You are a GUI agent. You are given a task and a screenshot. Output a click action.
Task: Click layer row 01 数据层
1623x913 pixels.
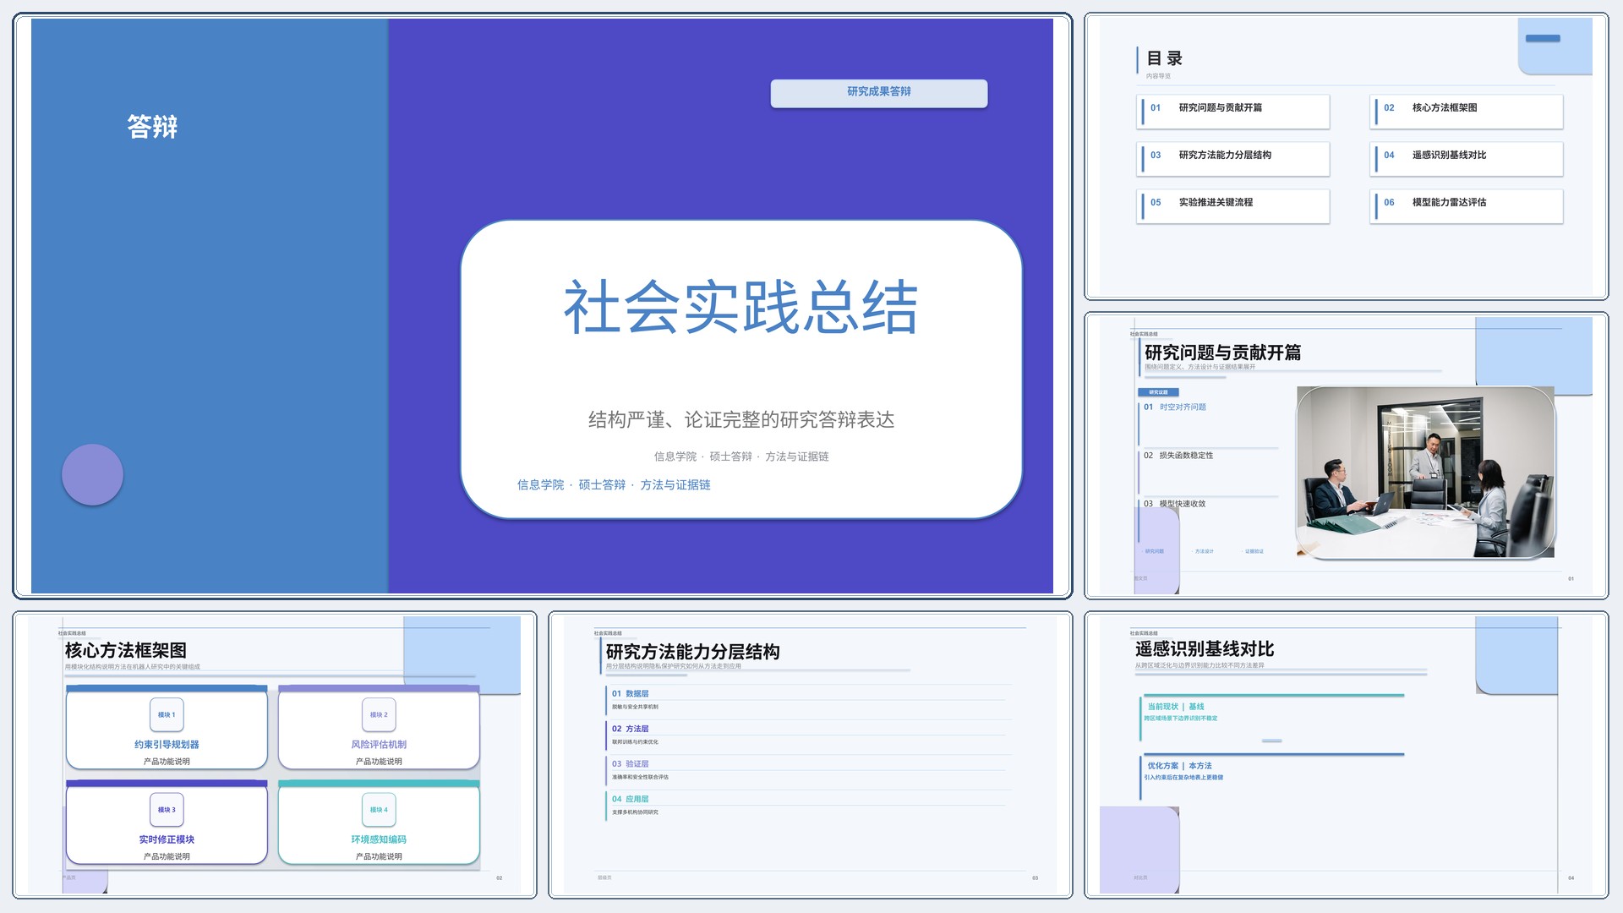pos(807,700)
